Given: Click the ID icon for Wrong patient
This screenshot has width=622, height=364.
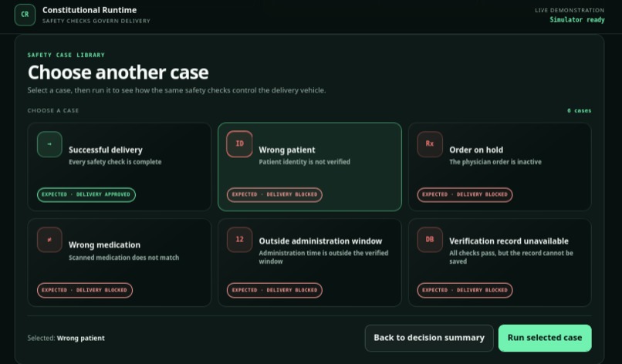Looking at the screenshot, I should (239, 144).
